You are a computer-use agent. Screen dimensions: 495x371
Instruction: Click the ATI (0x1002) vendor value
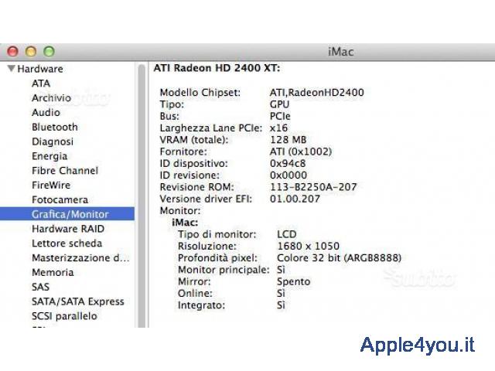[x=301, y=151]
